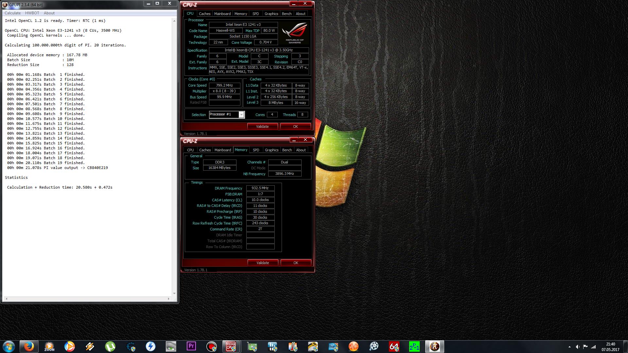Screen dimensions: 628x353
Task: Launch the Intel Core utility icon
Action: tap(333, 346)
